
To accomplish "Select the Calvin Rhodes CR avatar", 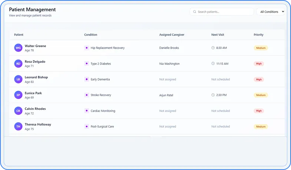I will 18,111.
